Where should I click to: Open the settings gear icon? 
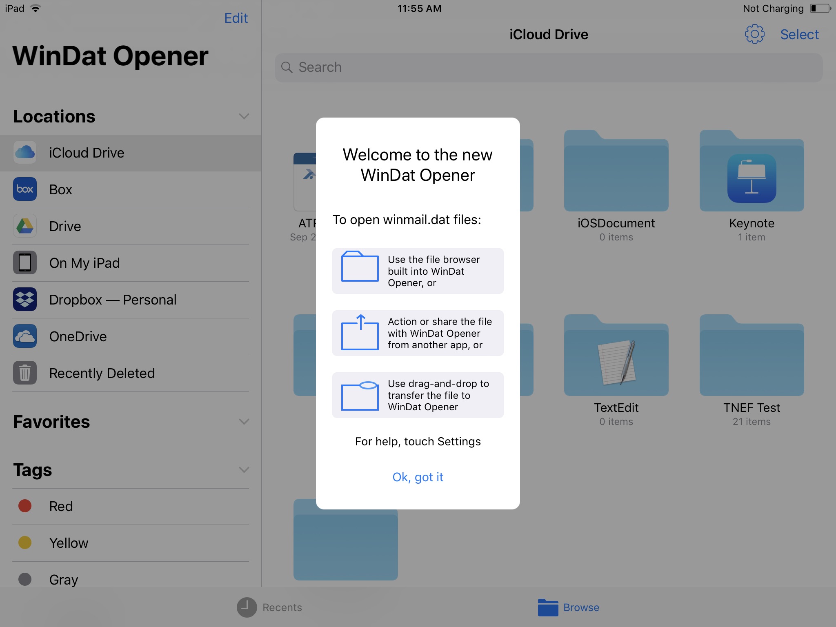754,34
